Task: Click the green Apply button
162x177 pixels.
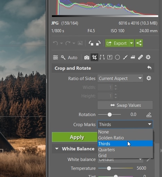Action: (75, 137)
